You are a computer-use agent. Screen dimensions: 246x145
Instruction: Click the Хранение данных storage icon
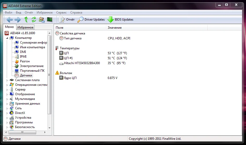12,104
